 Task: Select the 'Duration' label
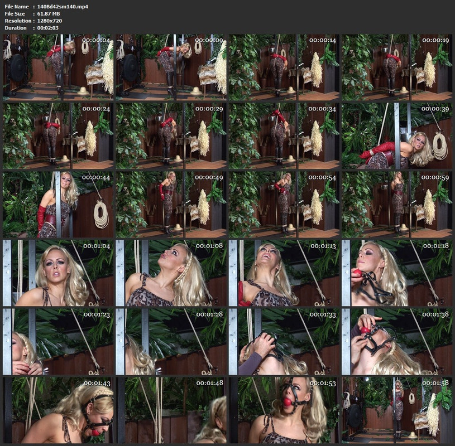coord(16,28)
